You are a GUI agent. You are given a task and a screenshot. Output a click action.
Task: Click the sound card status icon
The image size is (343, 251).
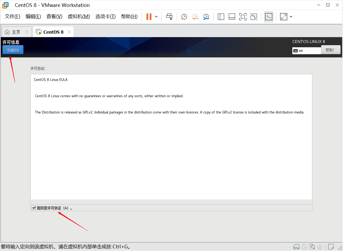coord(320,247)
